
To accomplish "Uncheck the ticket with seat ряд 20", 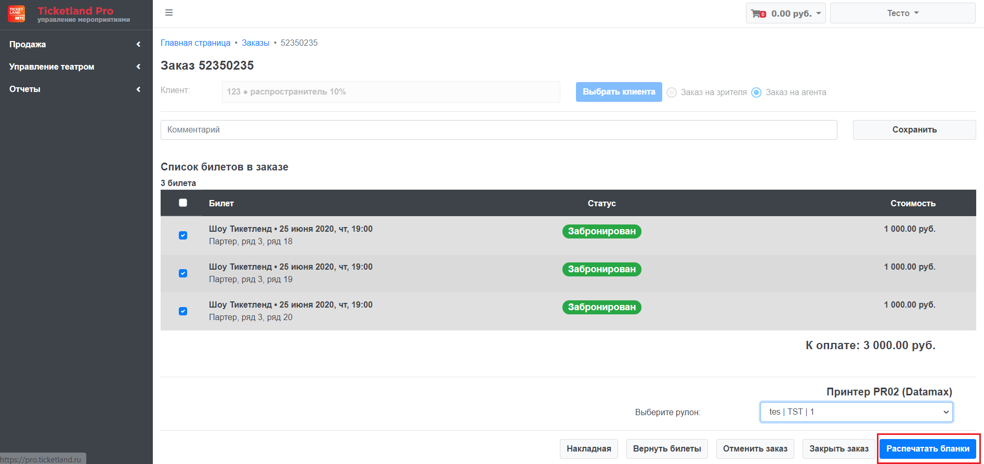I will click(183, 311).
